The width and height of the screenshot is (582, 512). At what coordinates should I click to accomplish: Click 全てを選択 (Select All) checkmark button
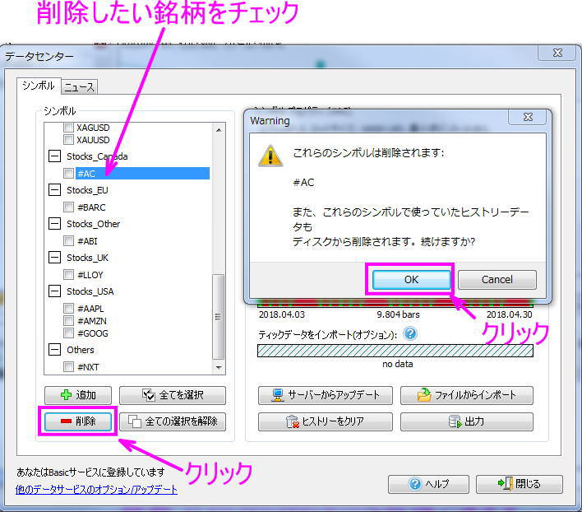click(172, 395)
